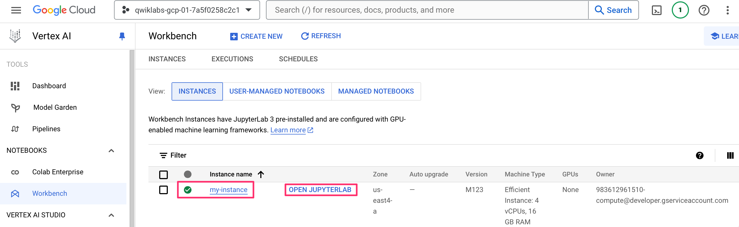Collapse the NOTEBOOKS section chevron
Image resolution: width=739 pixels, height=227 pixels.
point(111,151)
